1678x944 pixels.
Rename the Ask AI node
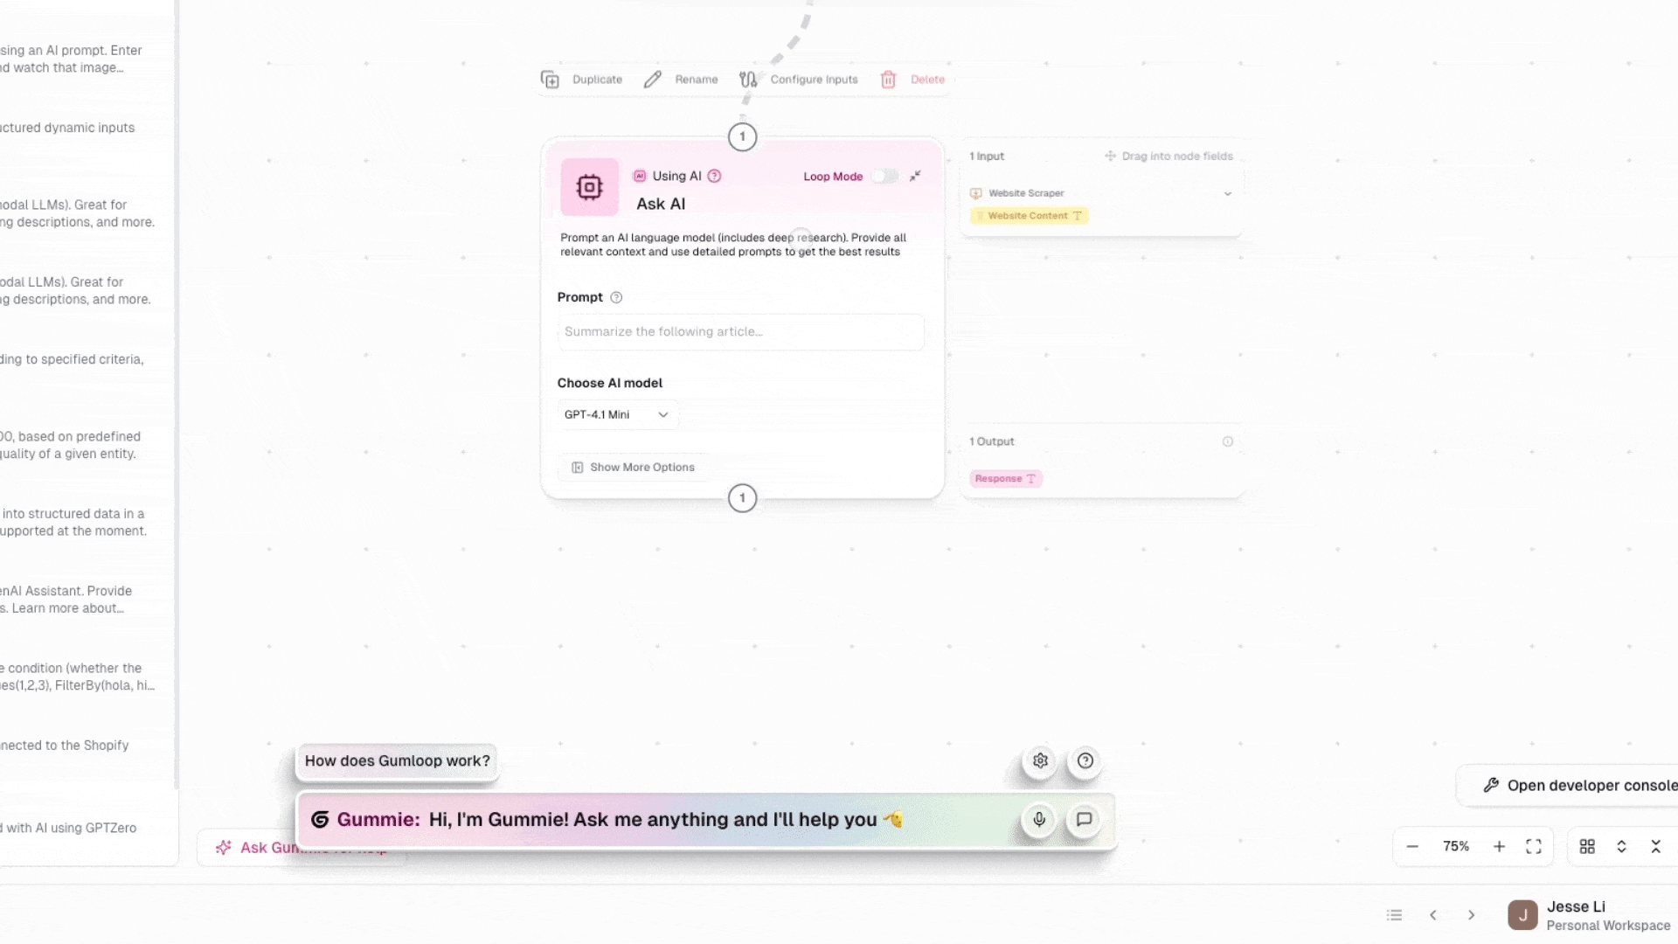[681, 80]
